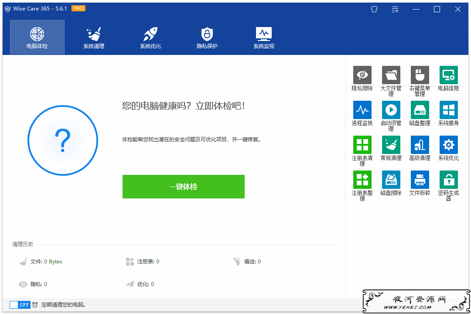Click the PRO badge in title bar
Viewport: 471px width, 314px height.
pos(78,8)
